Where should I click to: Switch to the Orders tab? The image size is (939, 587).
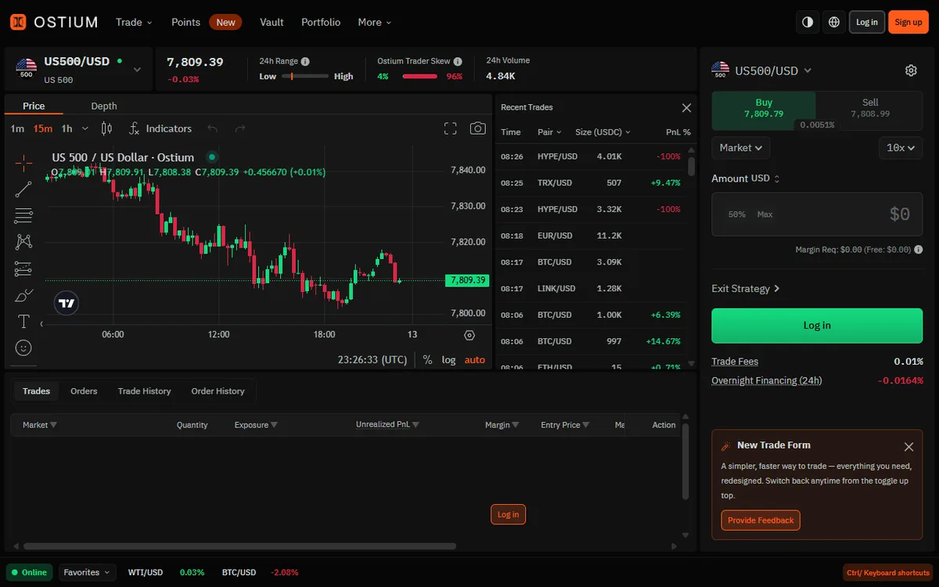point(84,391)
